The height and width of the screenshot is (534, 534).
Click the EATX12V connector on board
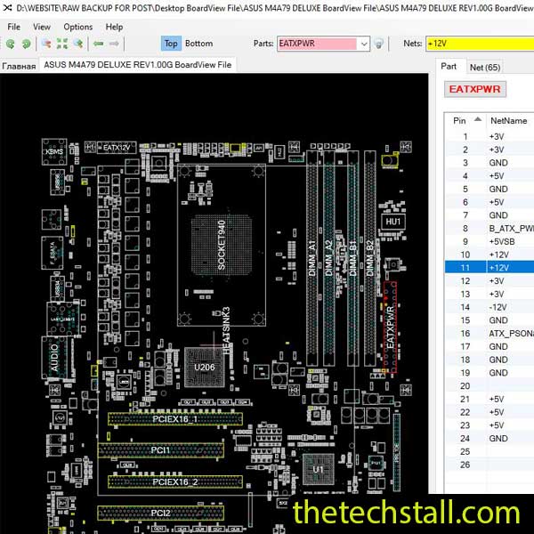click(117, 148)
